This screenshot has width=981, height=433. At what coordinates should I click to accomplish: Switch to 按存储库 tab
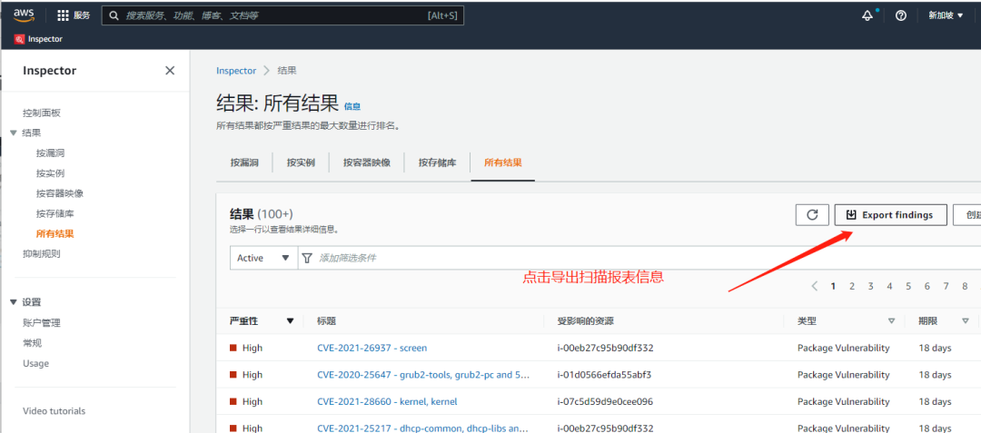(437, 162)
